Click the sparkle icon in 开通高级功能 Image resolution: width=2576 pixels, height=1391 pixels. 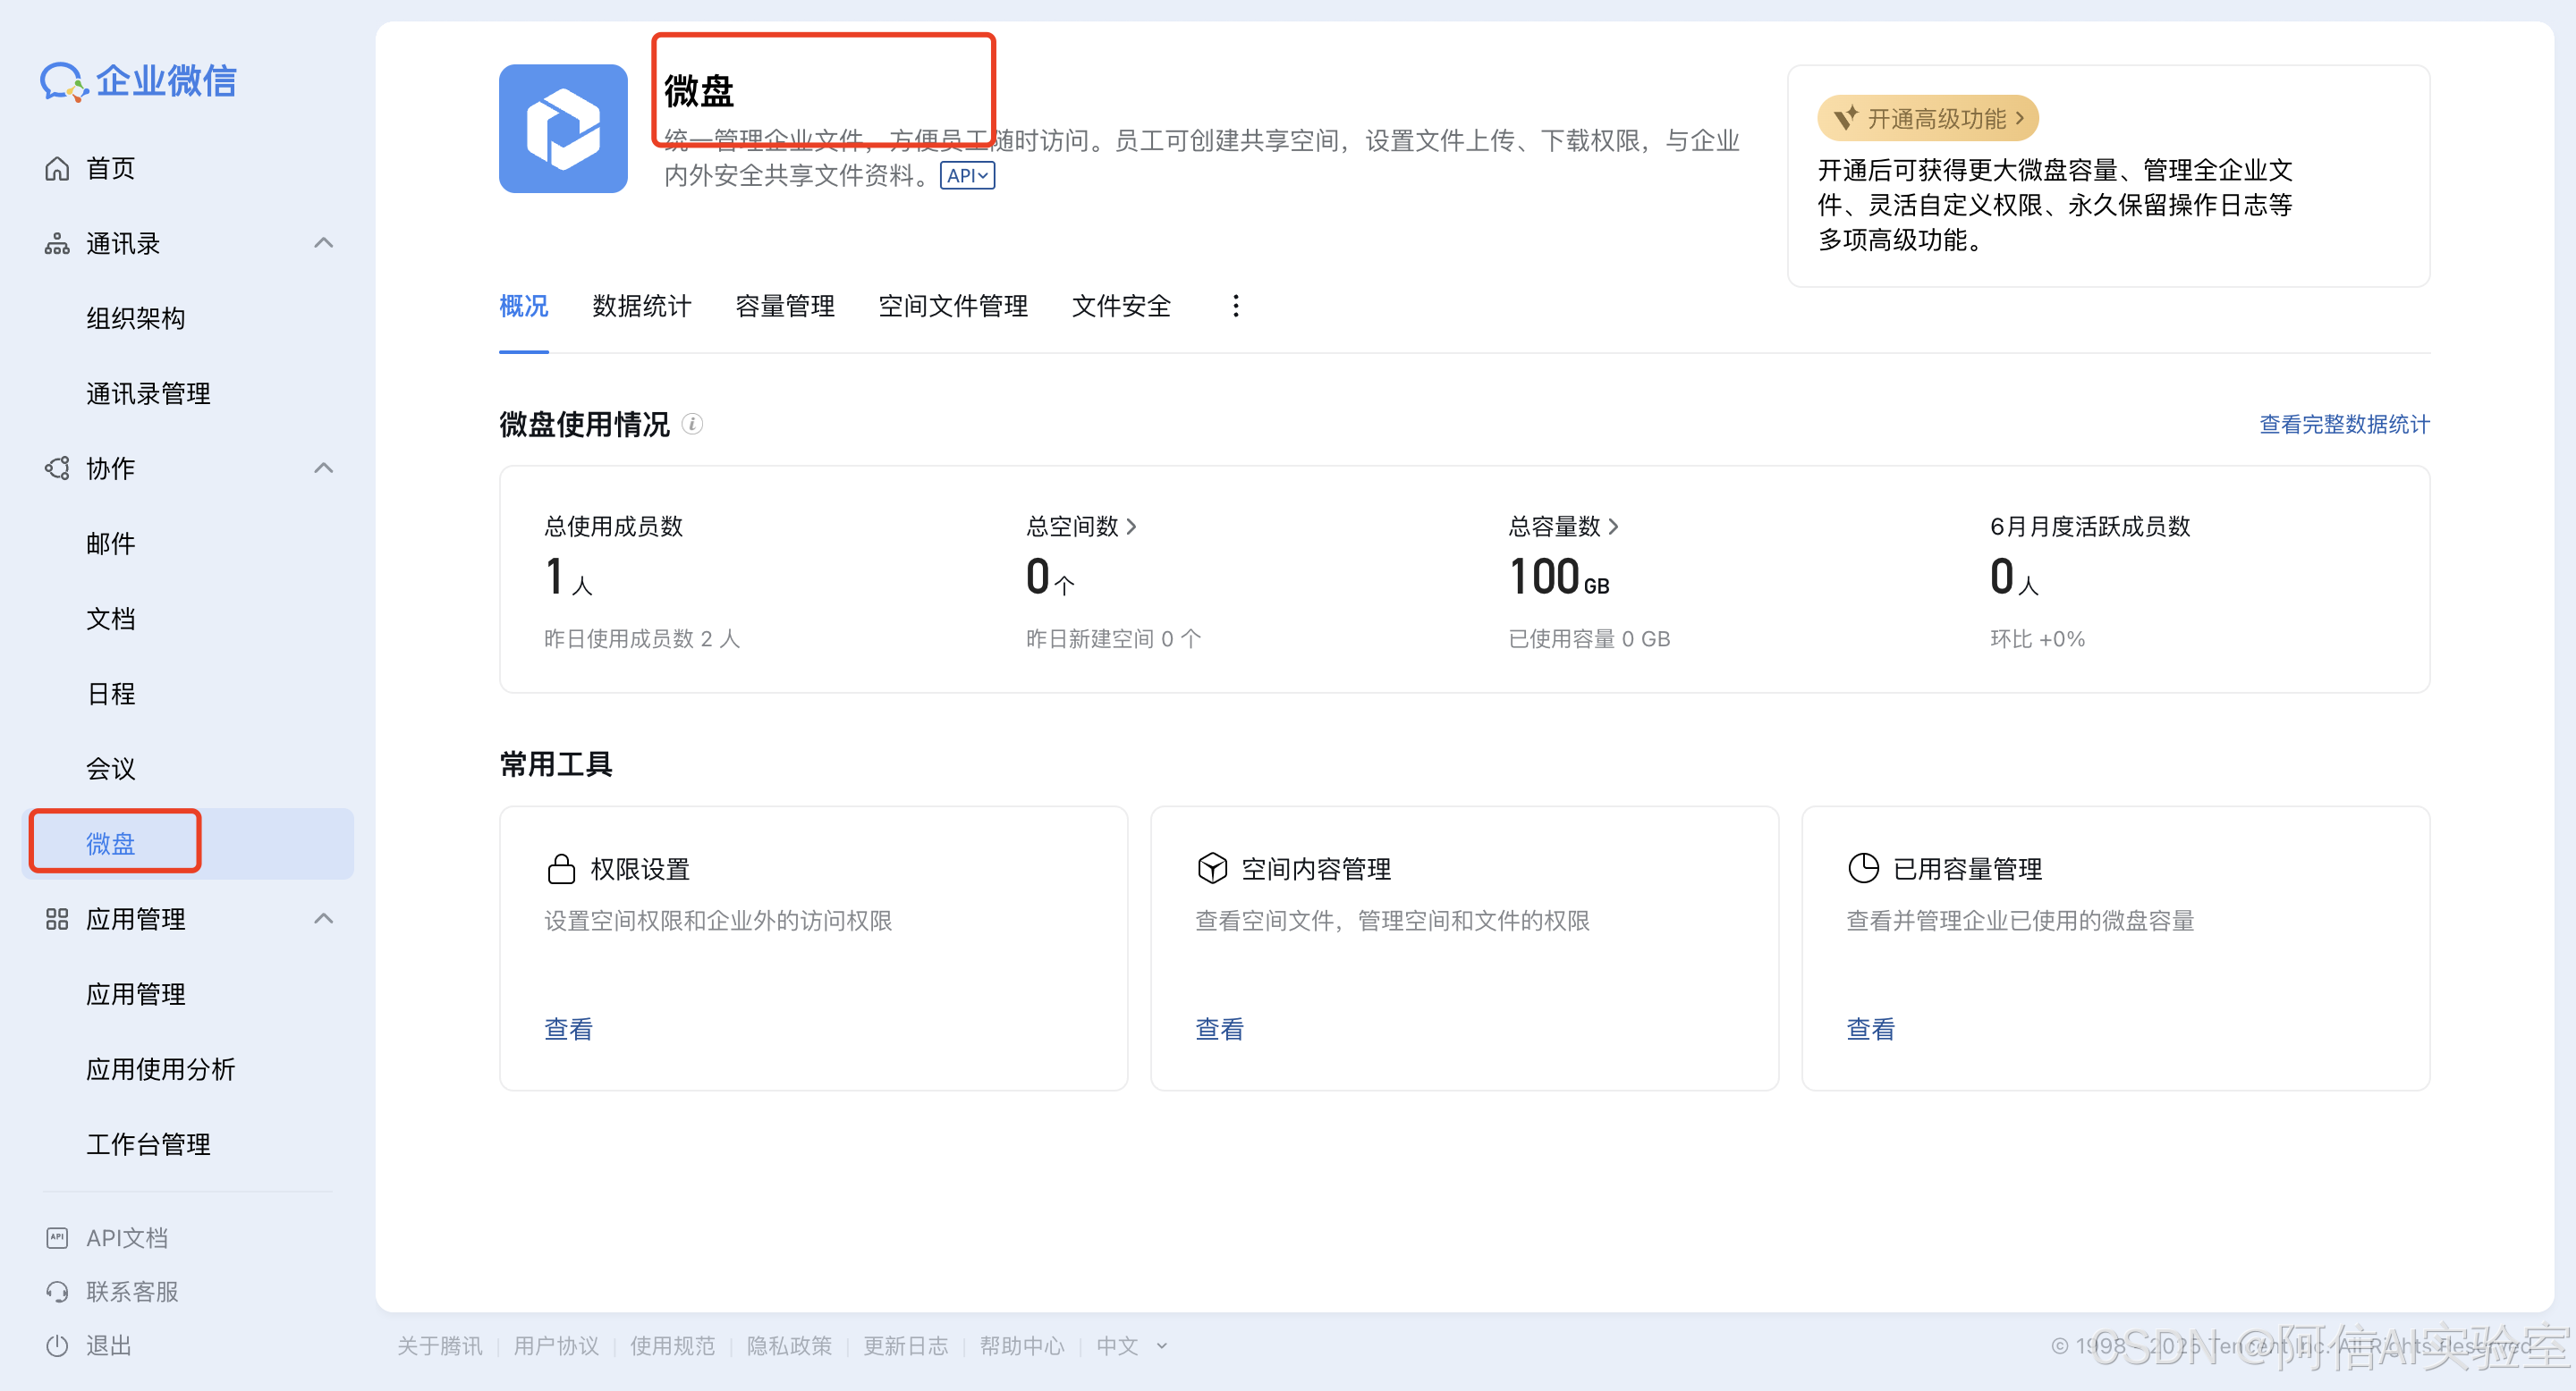[x=1846, y=118]
